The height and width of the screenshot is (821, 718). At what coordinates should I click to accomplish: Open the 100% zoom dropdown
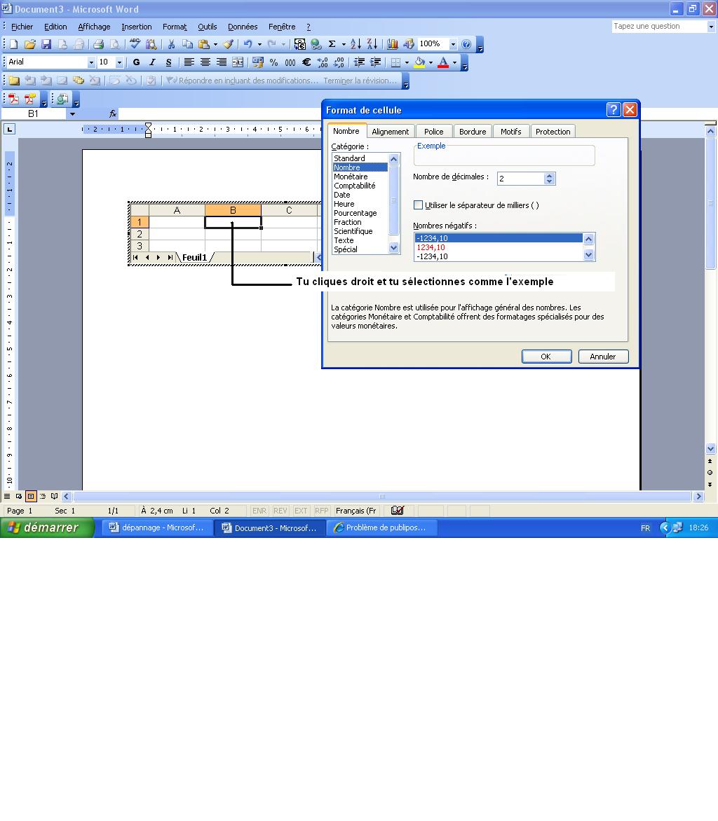[x=453, y=44]
